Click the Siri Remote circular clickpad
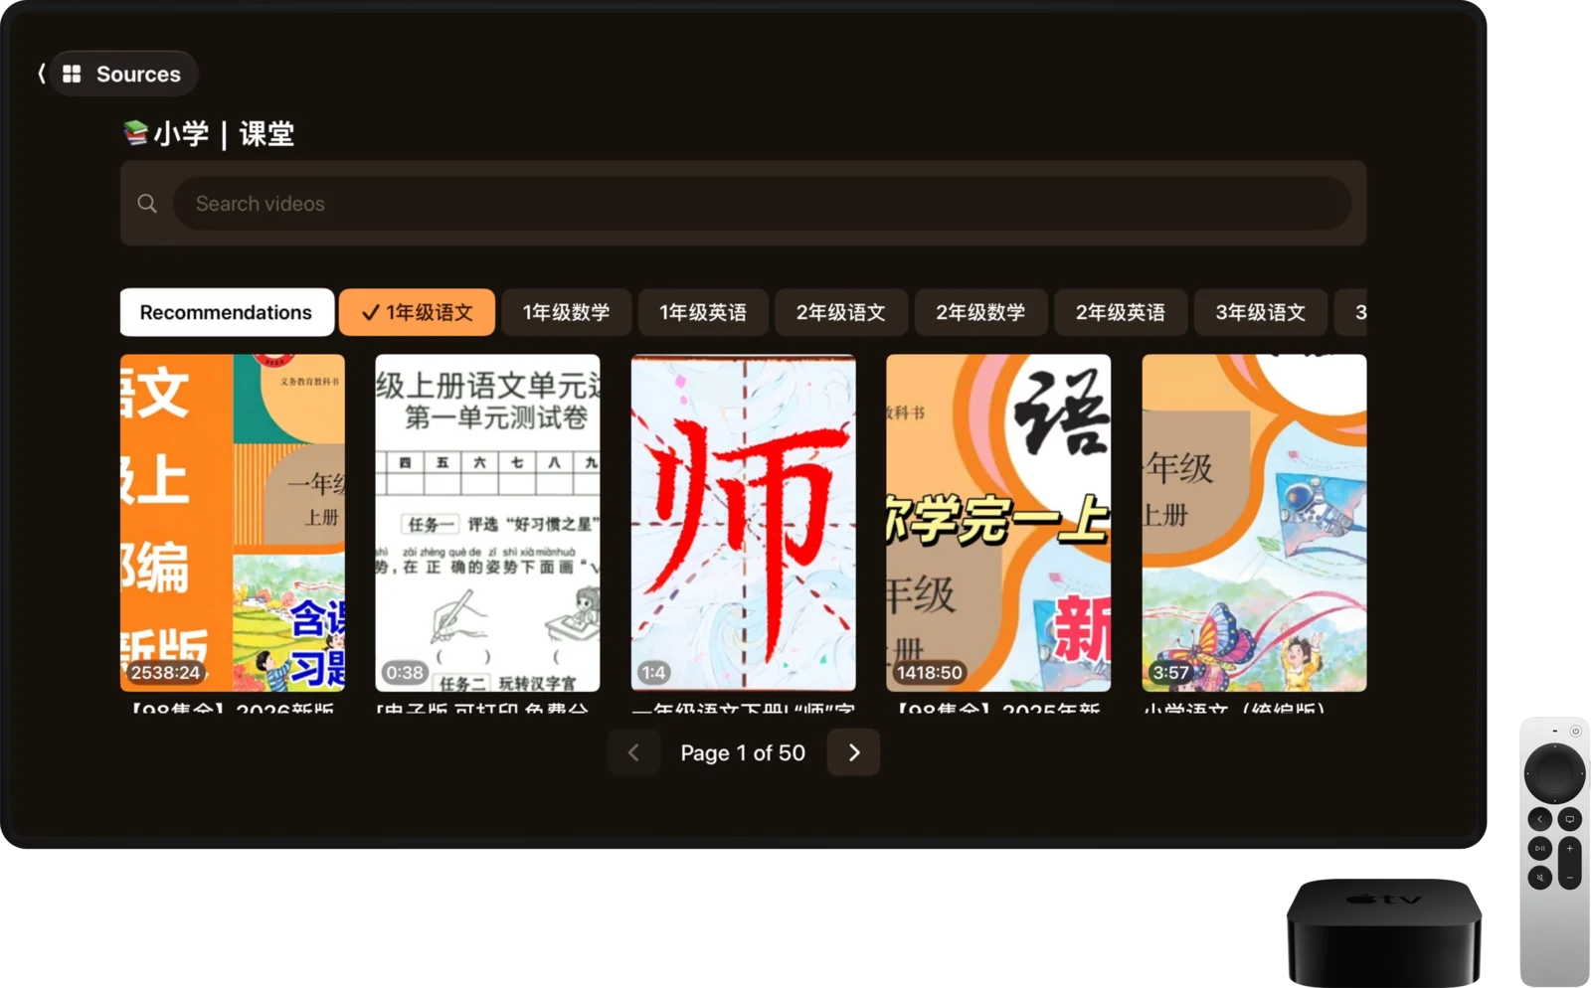Screen dimensions: 1591x988 (1554, 772)
